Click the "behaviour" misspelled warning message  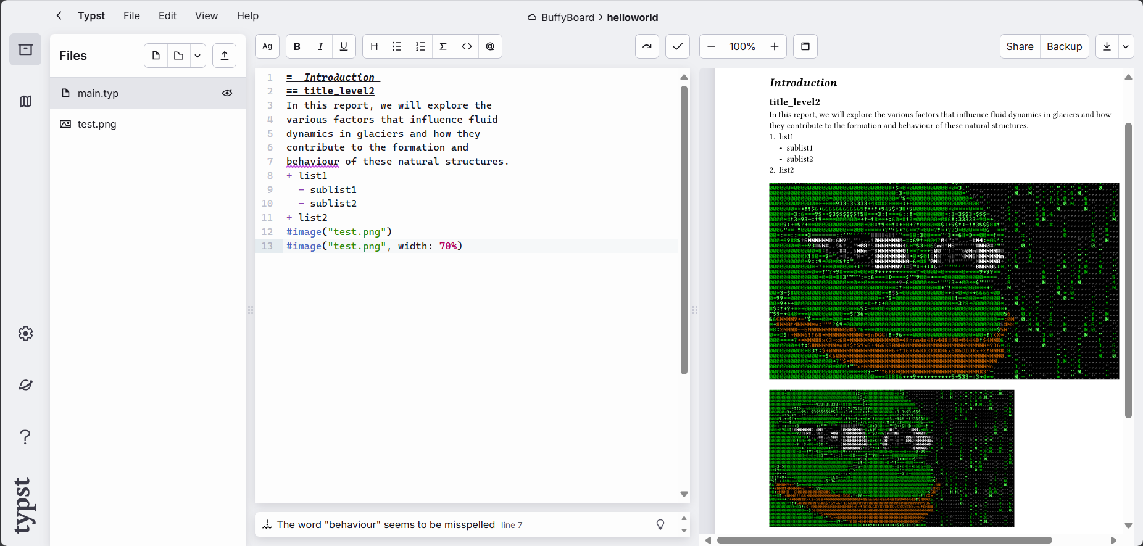tap(386, 524)
